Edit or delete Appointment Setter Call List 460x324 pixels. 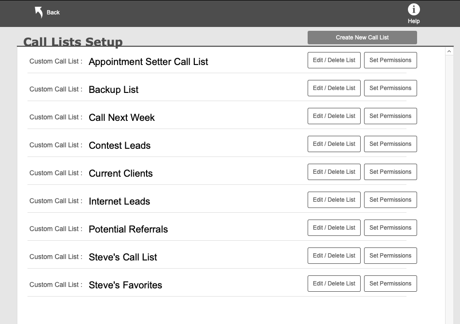pos(334,60)
